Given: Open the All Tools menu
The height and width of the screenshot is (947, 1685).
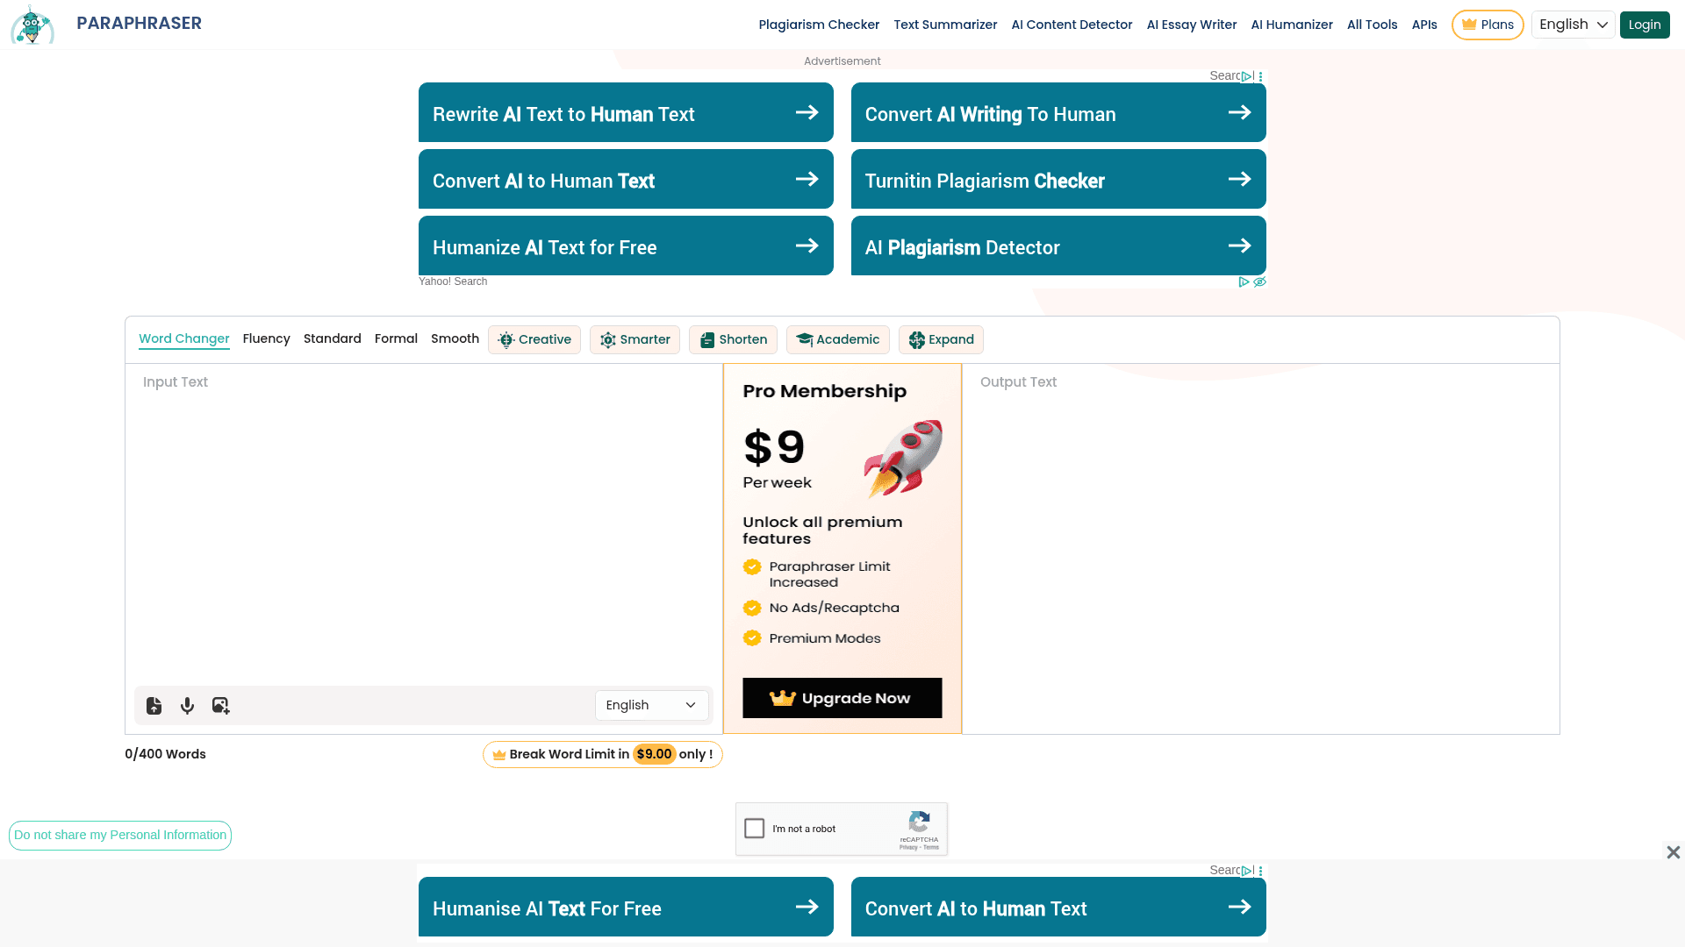Looking at the screenshot, I should point(1372,25).
